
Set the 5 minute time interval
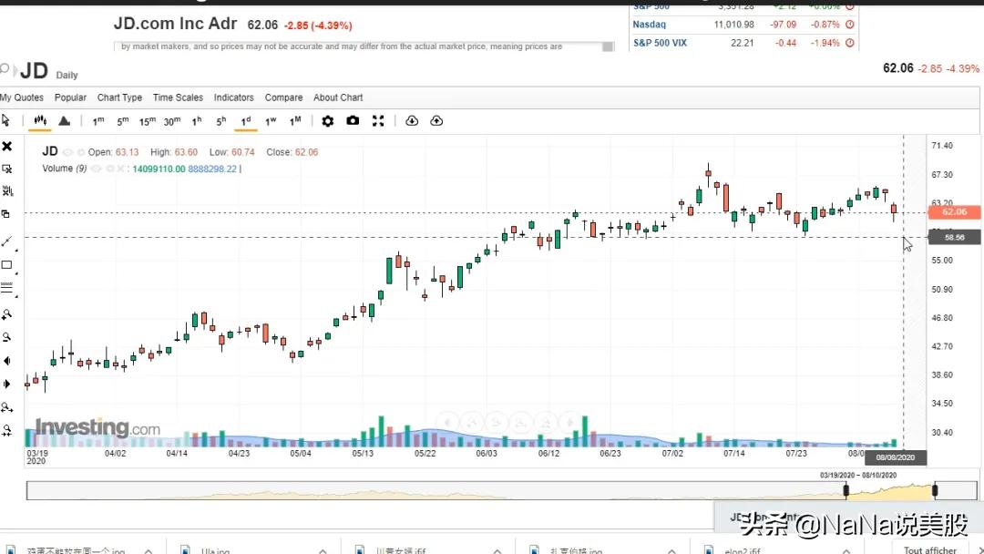[x=122, y=121]
